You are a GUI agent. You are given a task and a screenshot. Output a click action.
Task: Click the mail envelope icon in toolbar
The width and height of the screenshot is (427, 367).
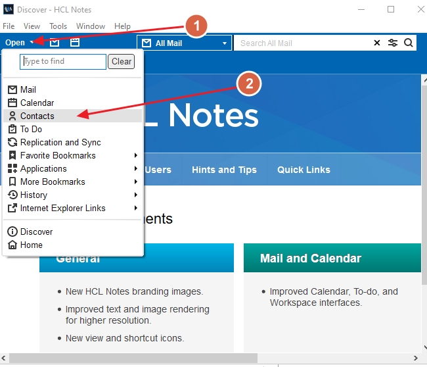(x=55, y=43)
